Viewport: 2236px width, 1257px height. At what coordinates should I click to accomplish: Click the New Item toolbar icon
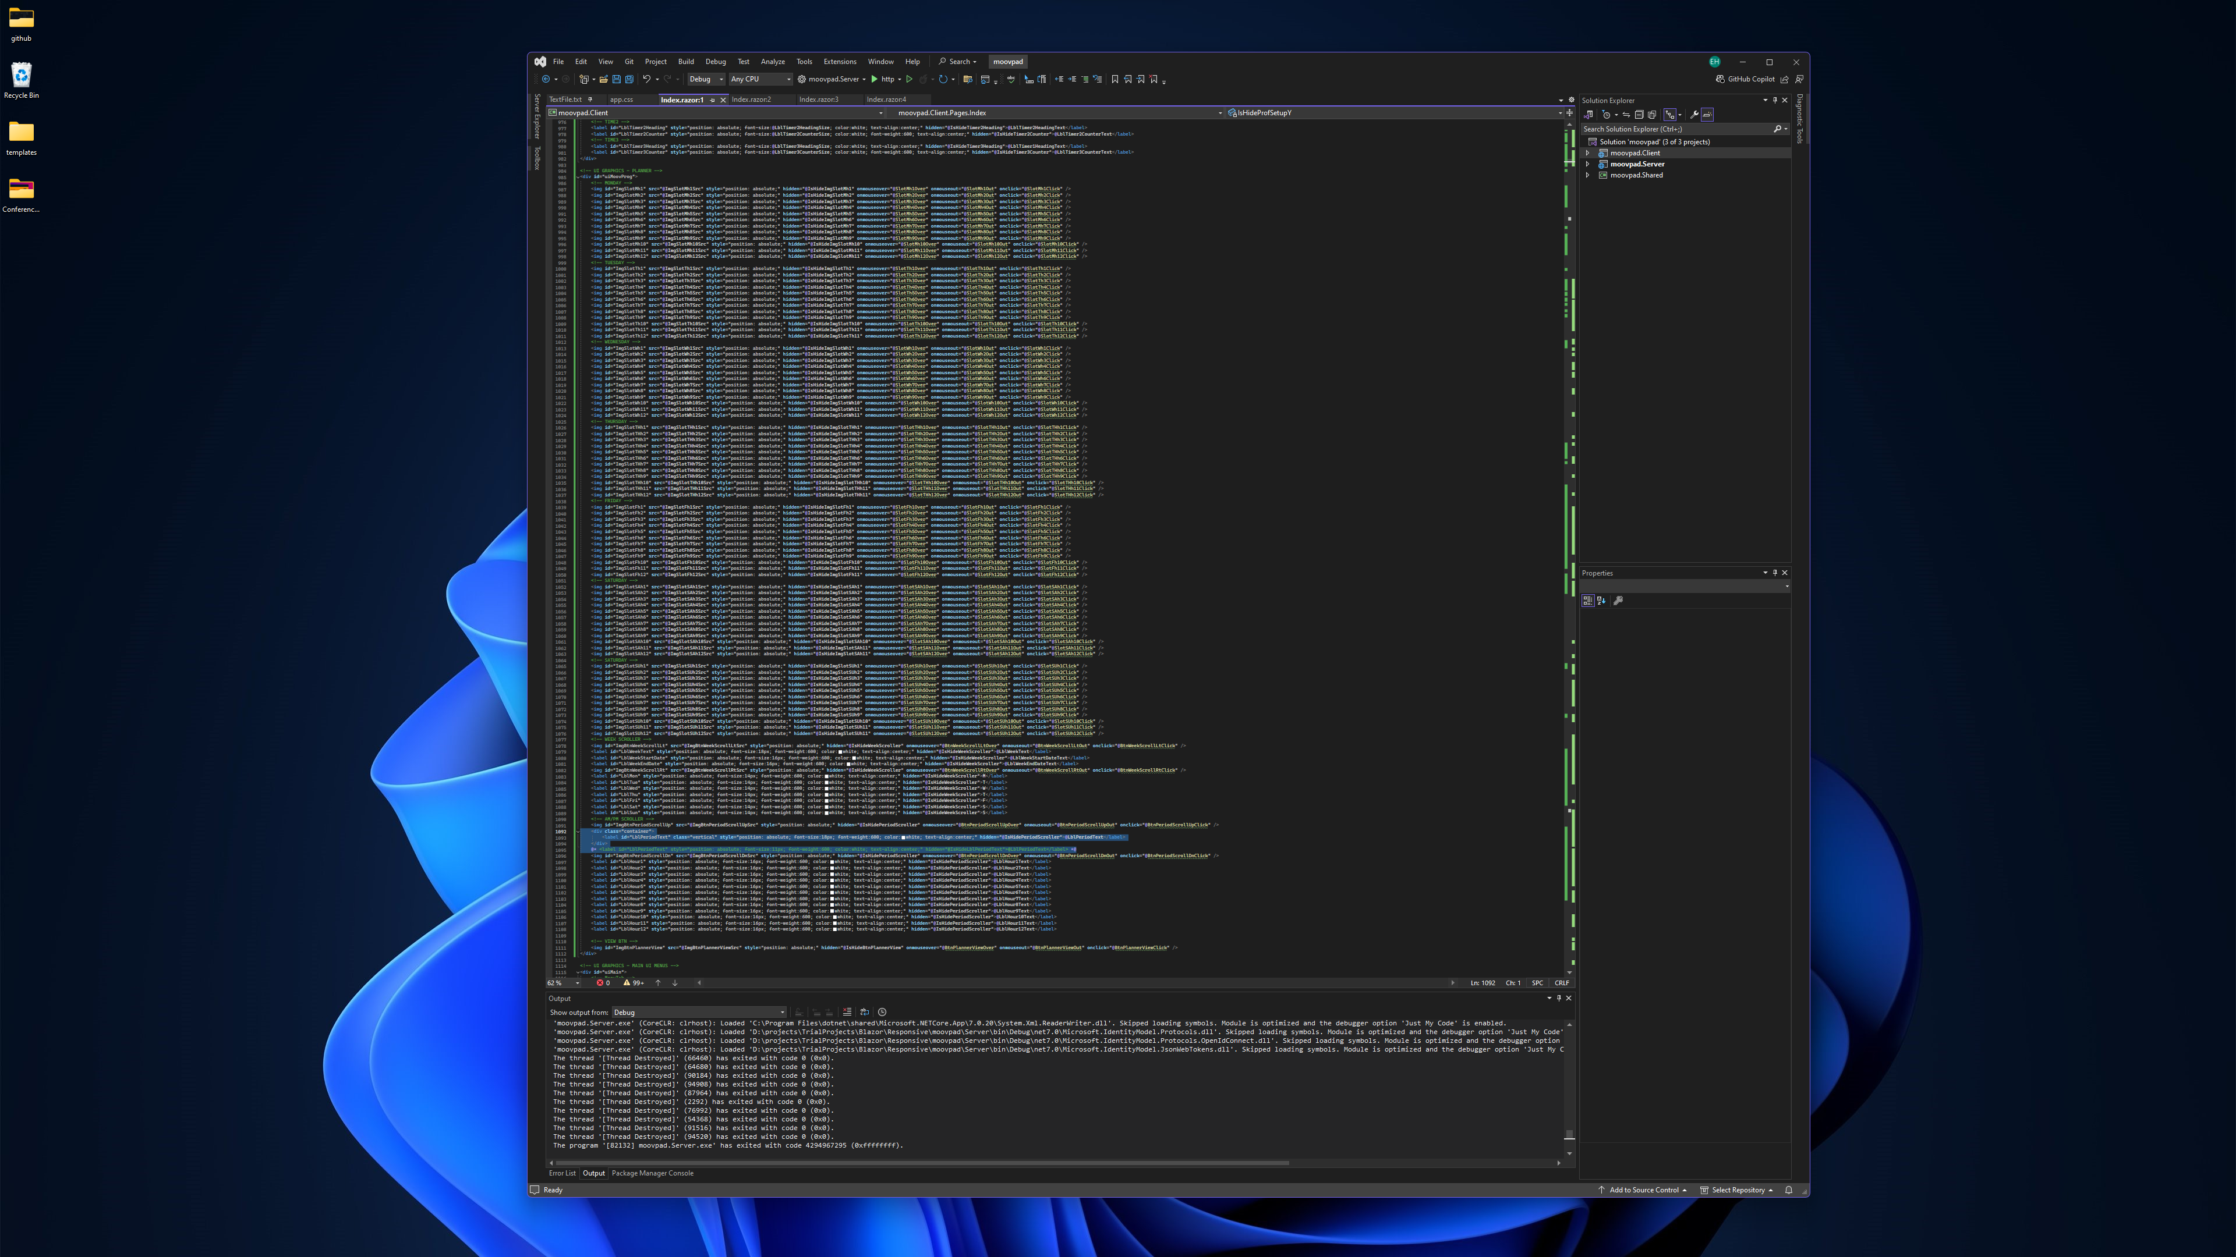click(584, 79)
